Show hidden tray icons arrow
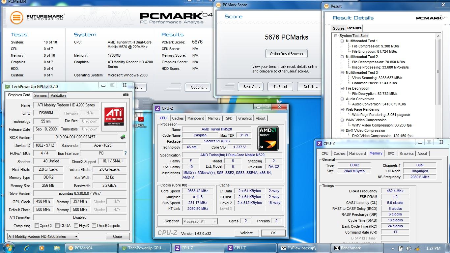Screen dimensions: 450x253 (393, 248)
